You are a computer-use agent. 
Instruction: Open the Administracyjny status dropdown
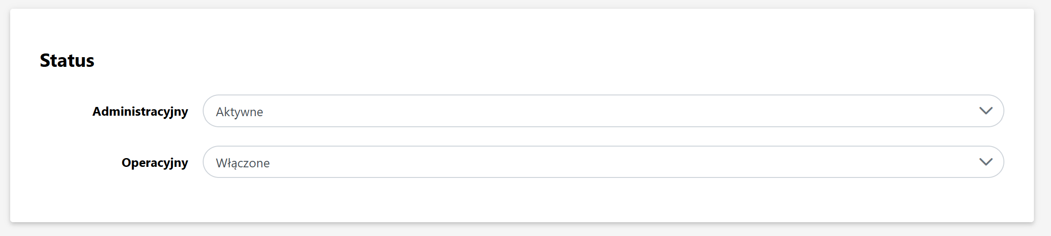(x=603, y=111)
